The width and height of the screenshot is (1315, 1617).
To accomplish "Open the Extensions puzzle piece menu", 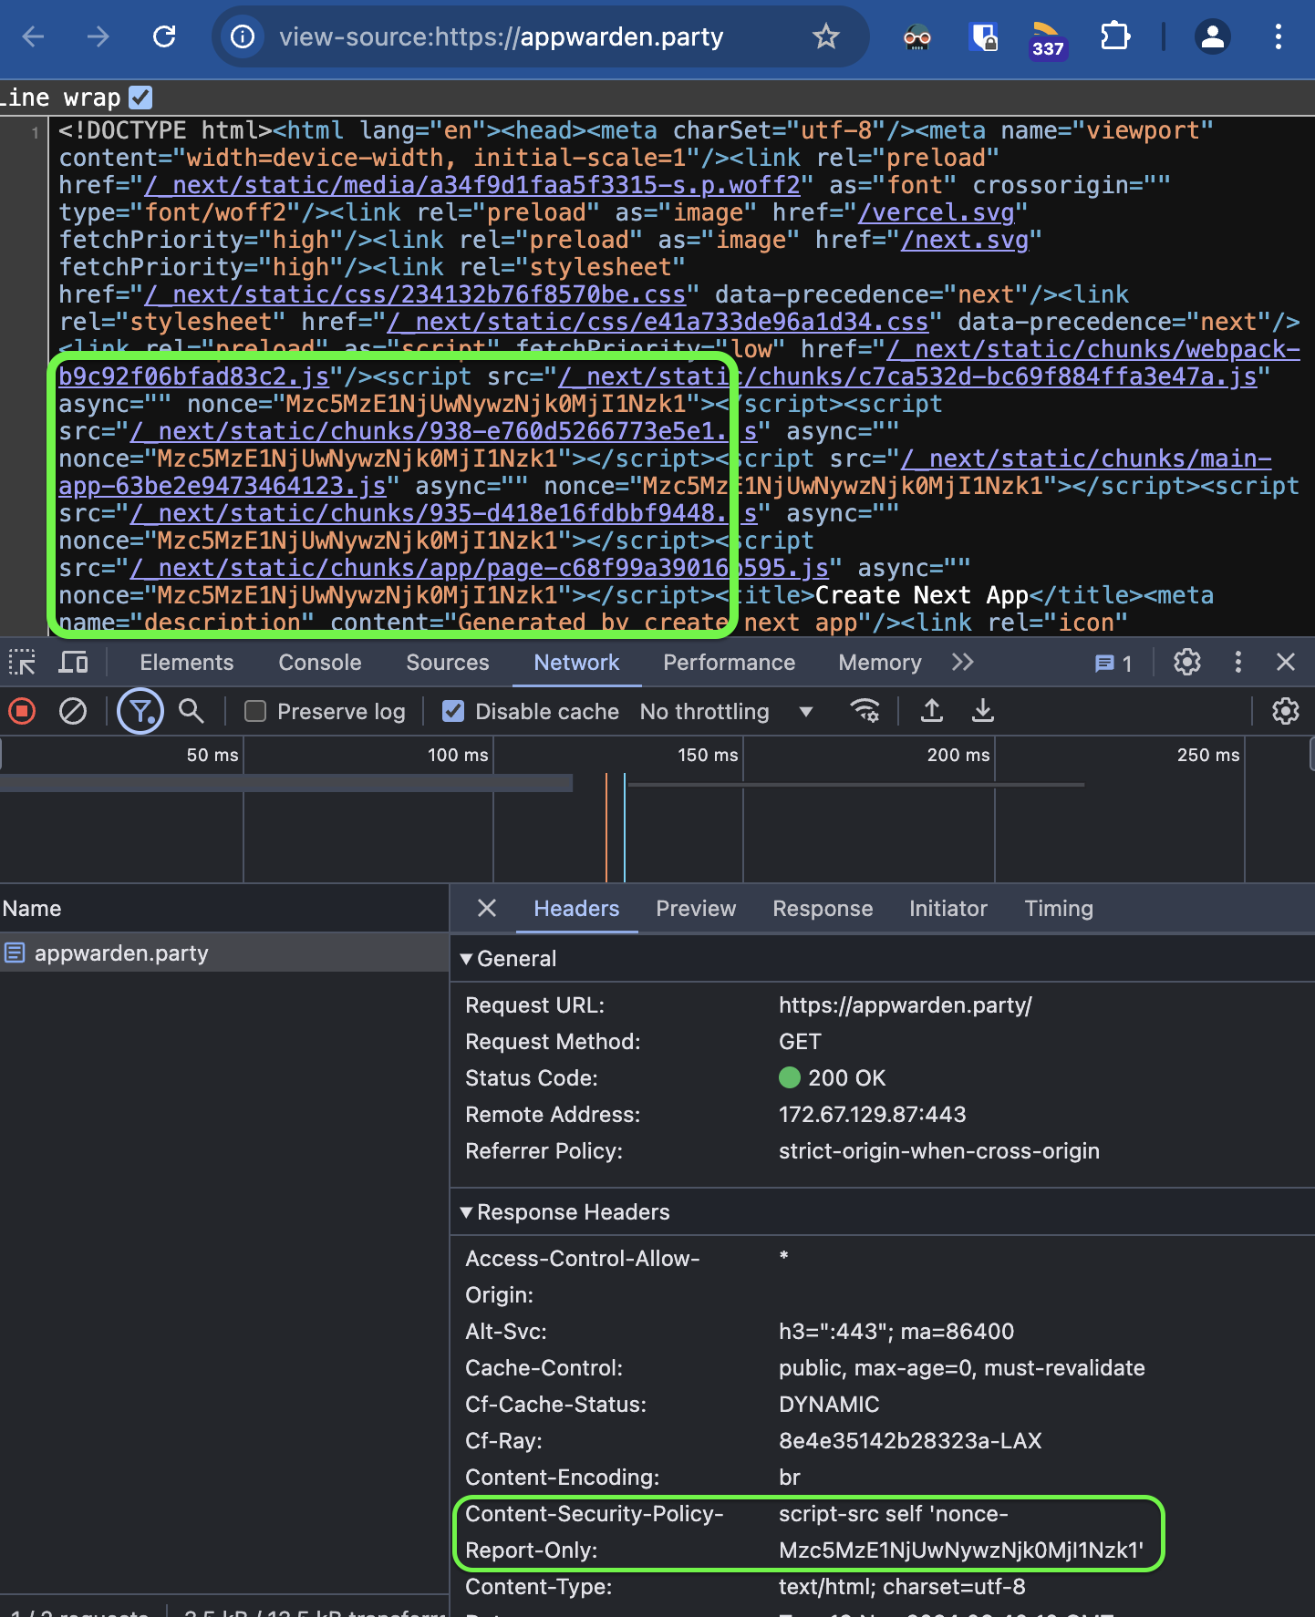I will 1115,36.
